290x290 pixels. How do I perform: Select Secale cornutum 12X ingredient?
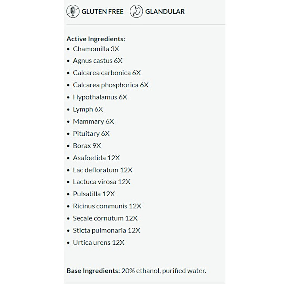click(105, 218)
